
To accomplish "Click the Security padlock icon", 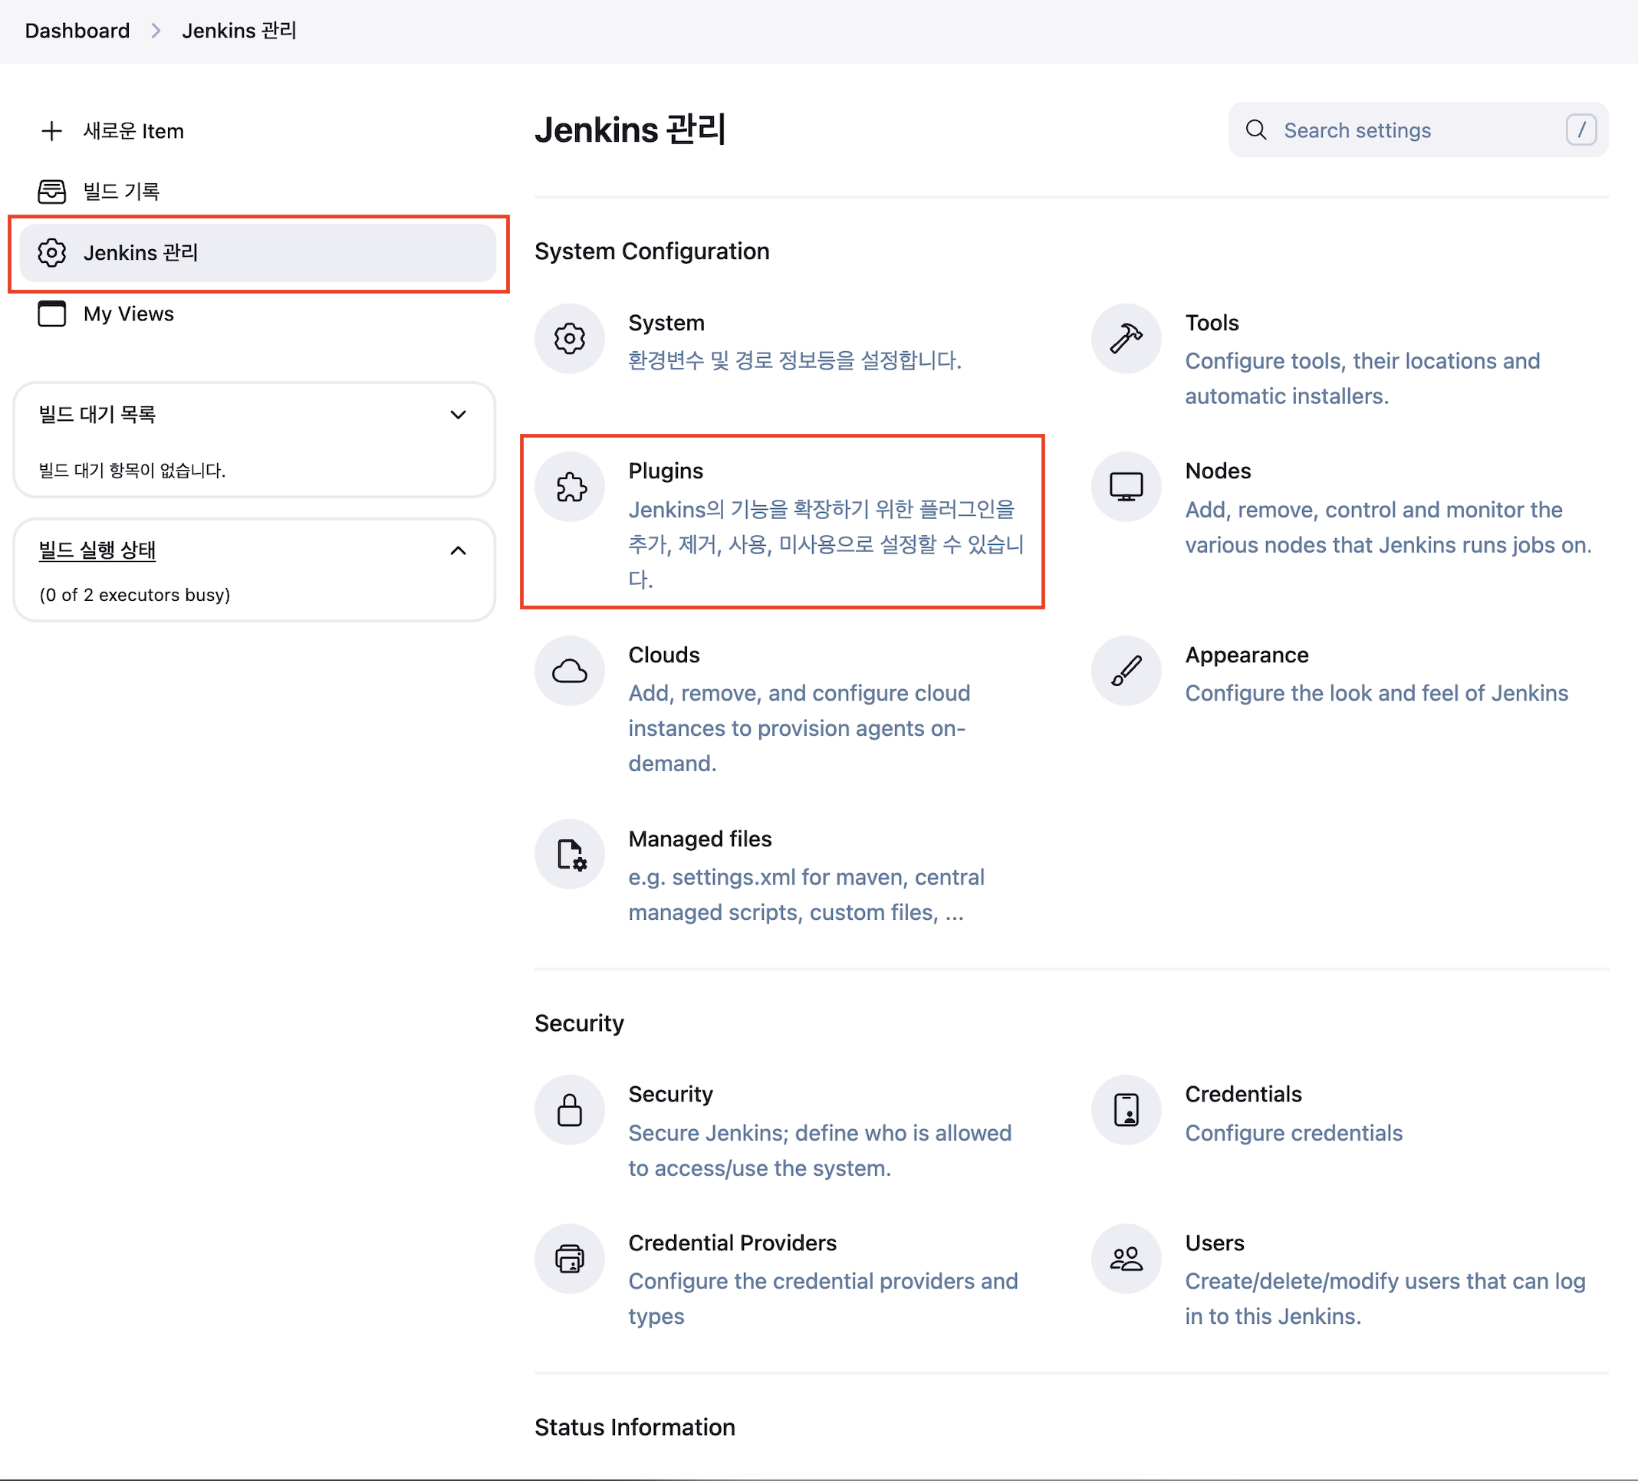I will 569,1110.
